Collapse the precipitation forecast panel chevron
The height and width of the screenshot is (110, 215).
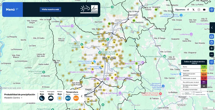82,96
